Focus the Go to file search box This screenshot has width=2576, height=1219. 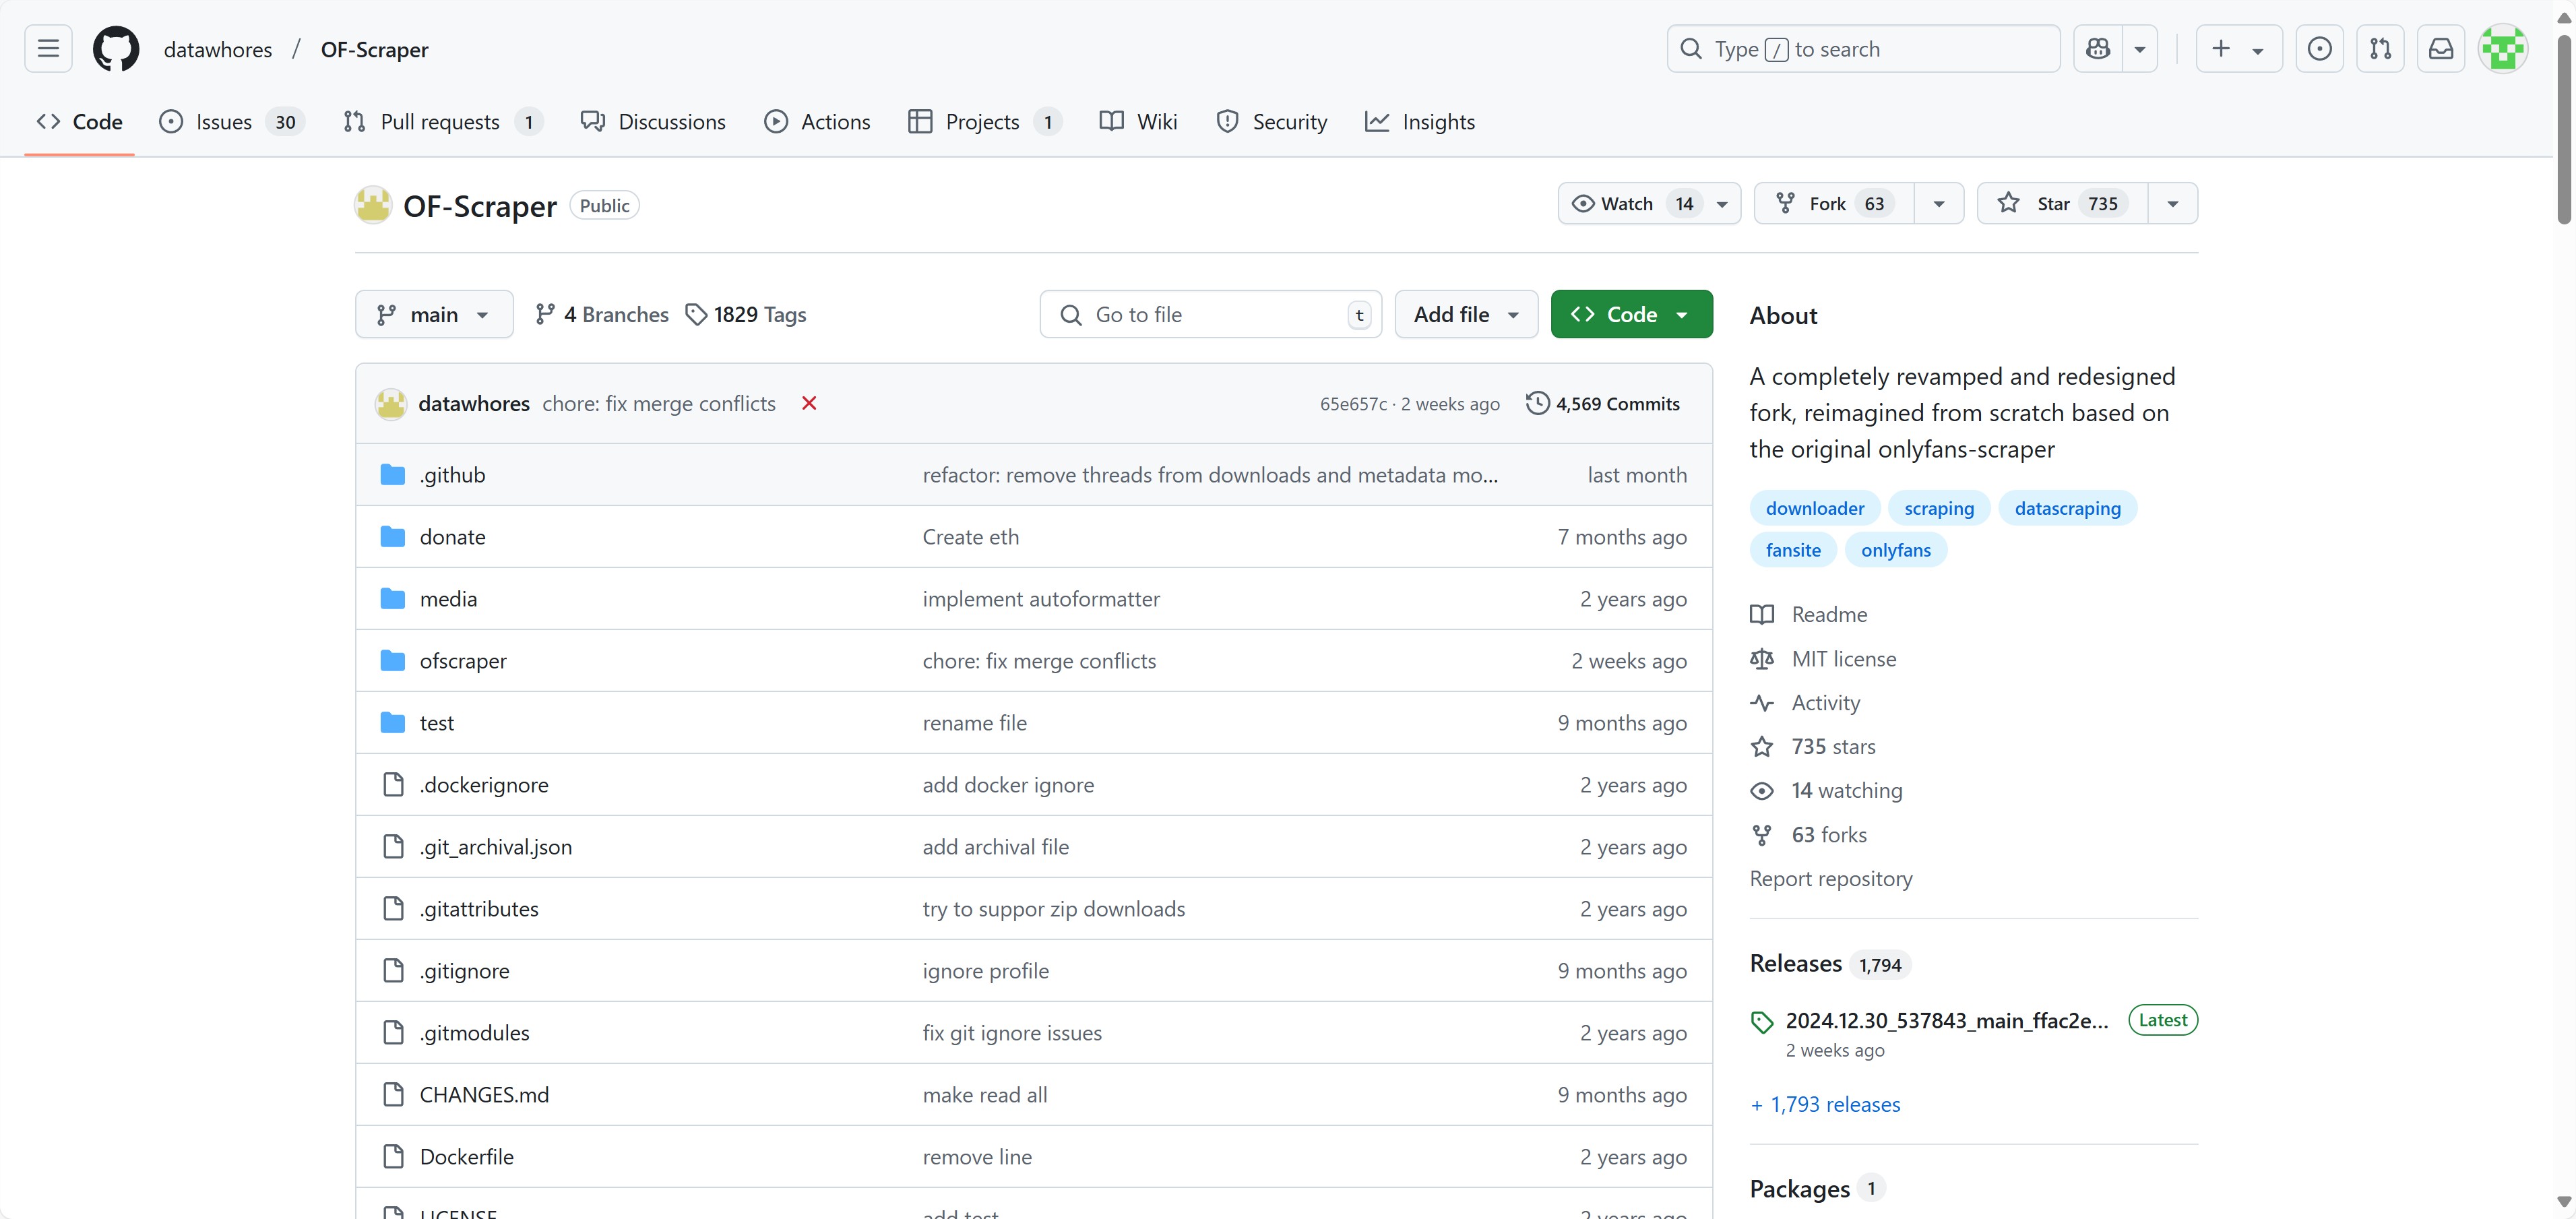coord(1211,314)
